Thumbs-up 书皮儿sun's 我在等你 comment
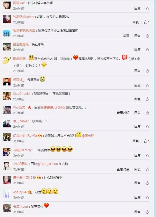The height and width of the screenshot is (217, 156). pos(147,212)
